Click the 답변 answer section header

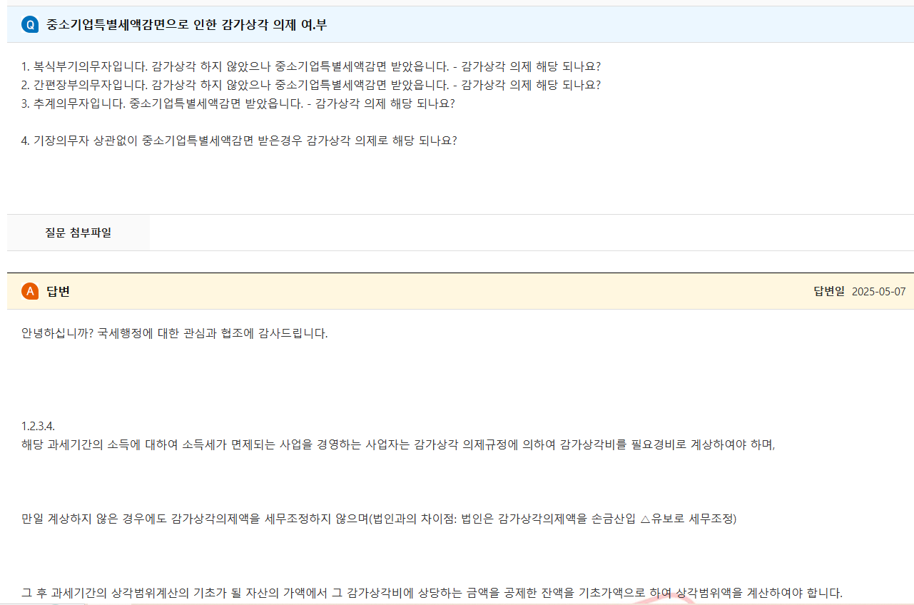tap(57, 291)
